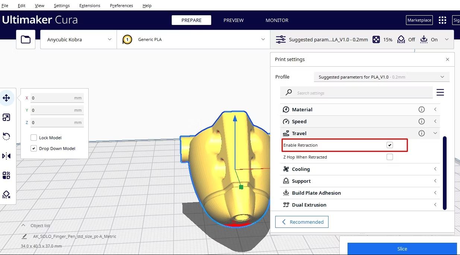Click the print settings list scrollbar
This screenshot has width=460, height=255.
click(x=445, y=173)
